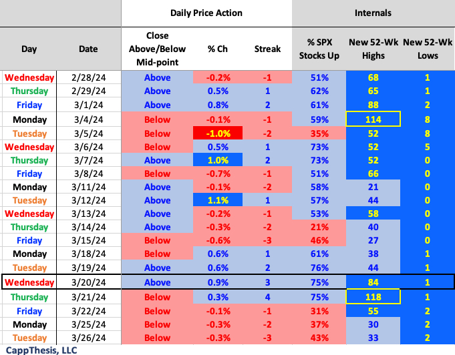Click the % SPX Stocks Up header
Screen dimensions: 455x355
pos(319,49)
